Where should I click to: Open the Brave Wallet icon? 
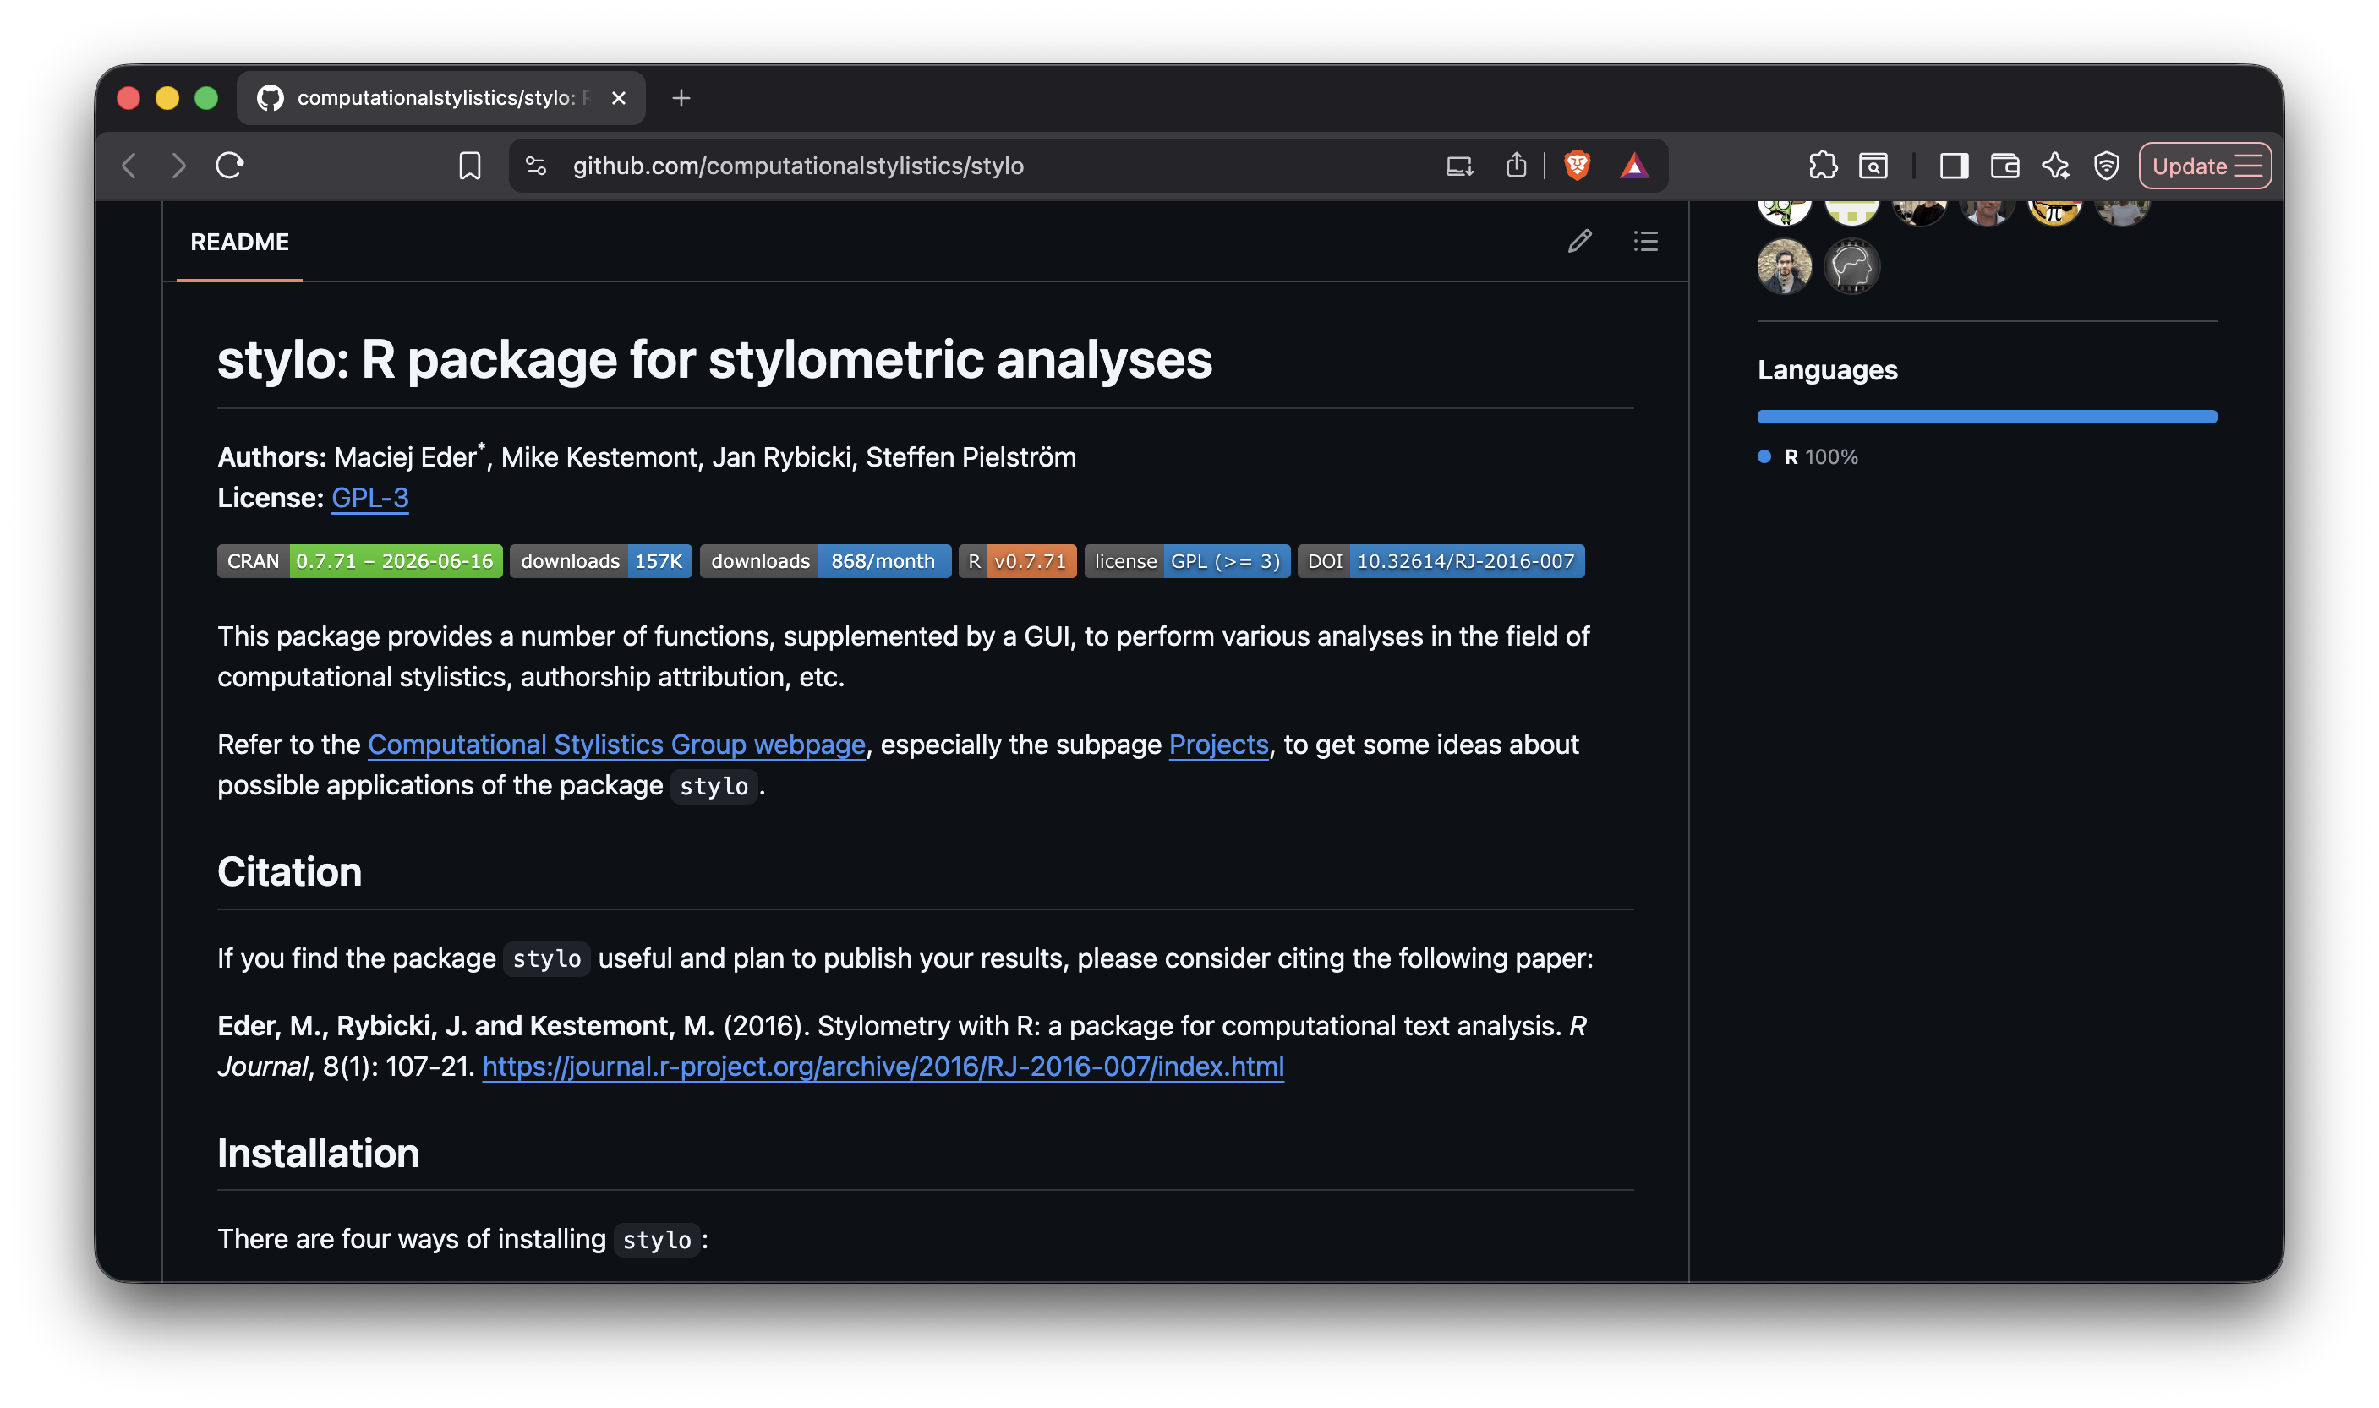[2004, 166]
